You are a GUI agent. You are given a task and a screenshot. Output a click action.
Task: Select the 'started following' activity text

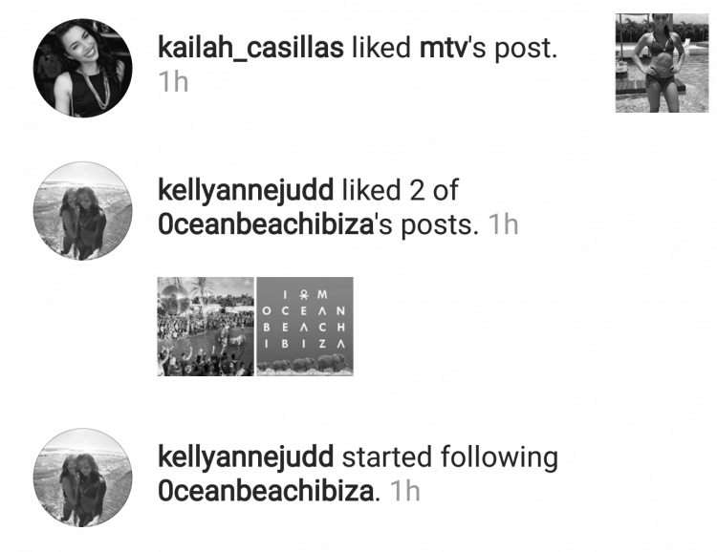tap(450, 456)
